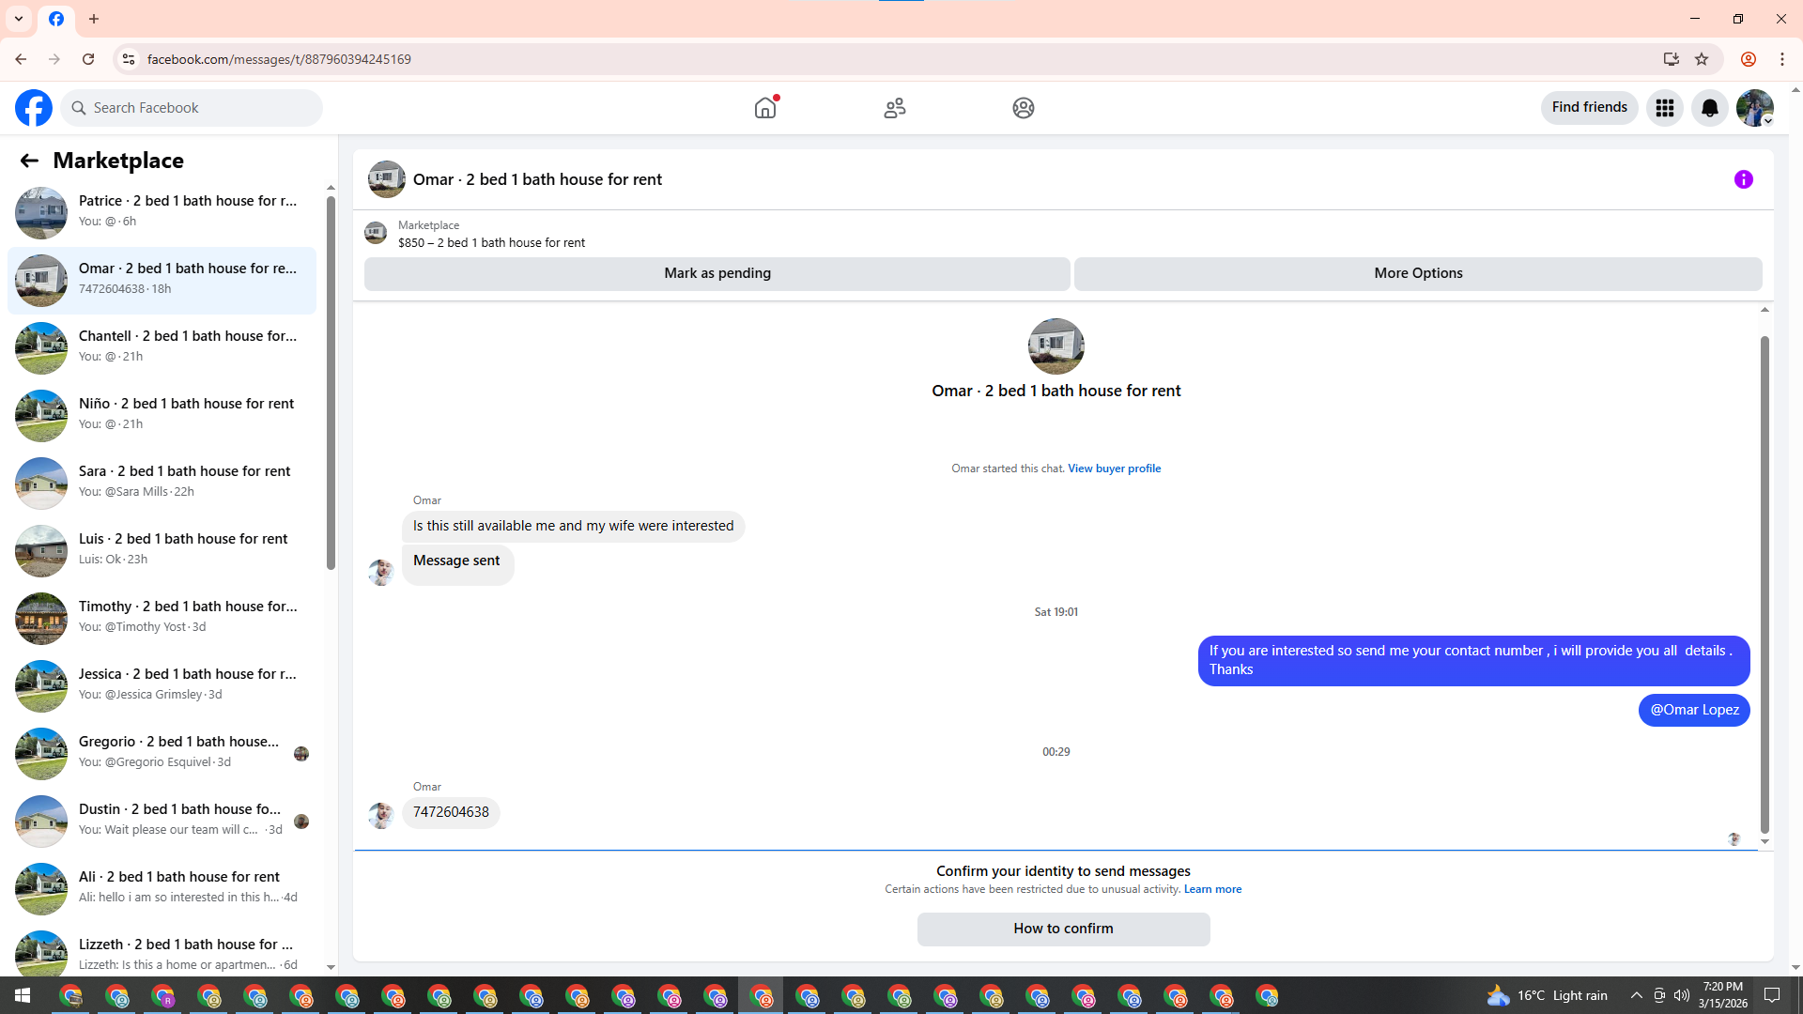Click the Learn more link
This screenshot has height=1014, width=1803.
pyautogui.click(x=1212, y=889)
